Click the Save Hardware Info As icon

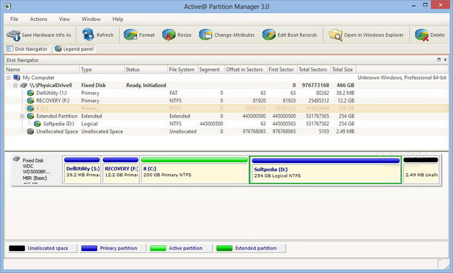click(13, 35)
